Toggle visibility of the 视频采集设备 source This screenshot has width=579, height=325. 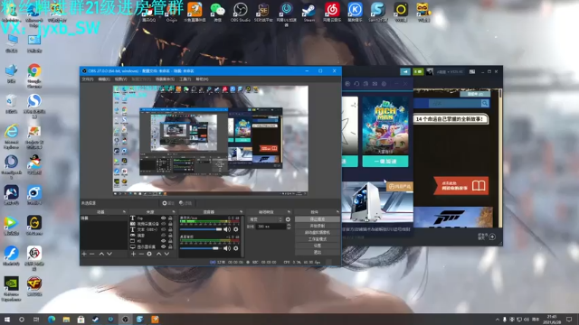pos(163,224)
